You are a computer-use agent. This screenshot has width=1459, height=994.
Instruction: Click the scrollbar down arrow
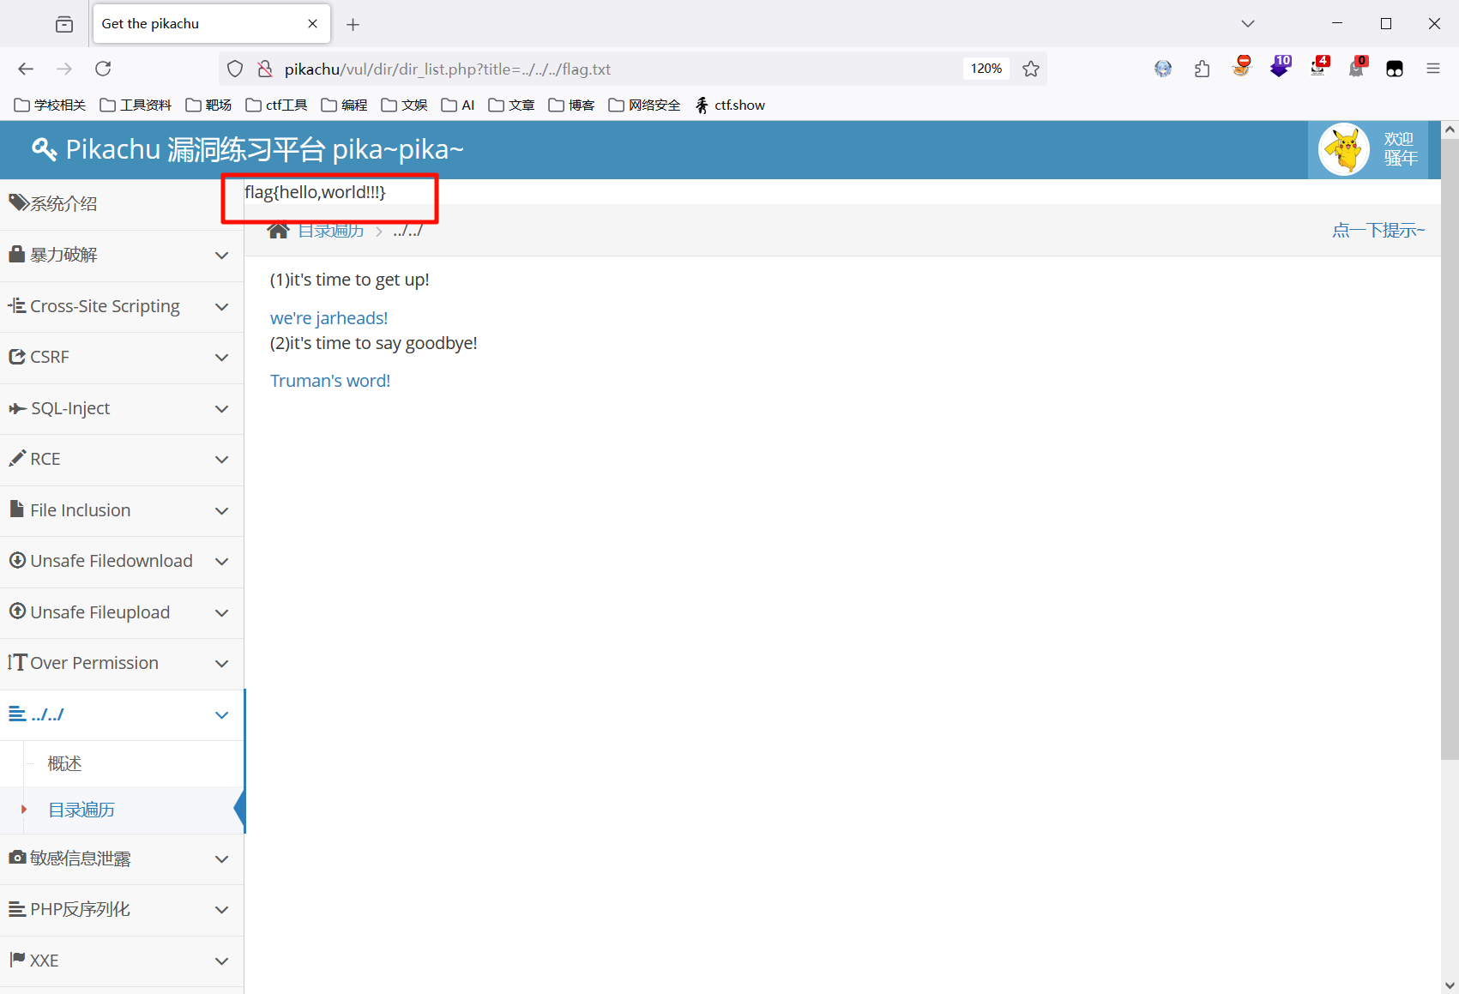[x=1450, y=985]
